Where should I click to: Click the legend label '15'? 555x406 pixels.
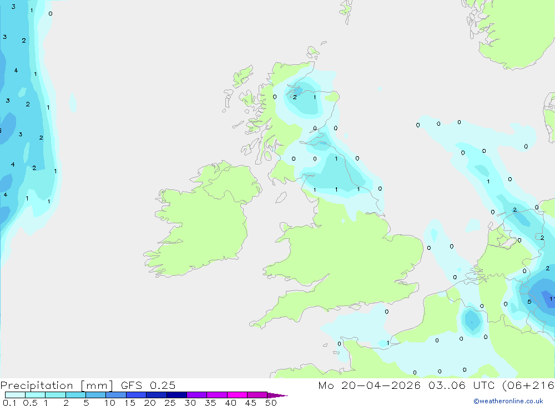(130, 403)
